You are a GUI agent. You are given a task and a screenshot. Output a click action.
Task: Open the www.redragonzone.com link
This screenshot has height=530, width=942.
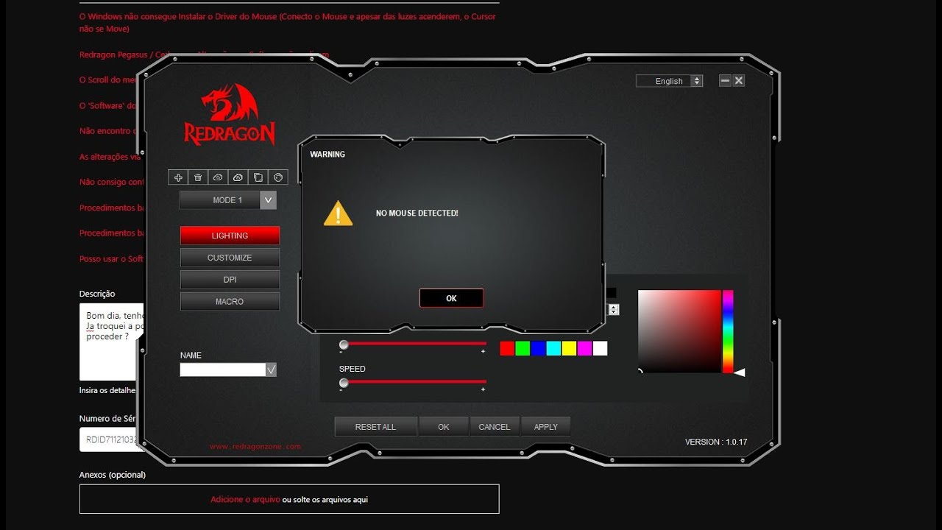click(255, 447)
